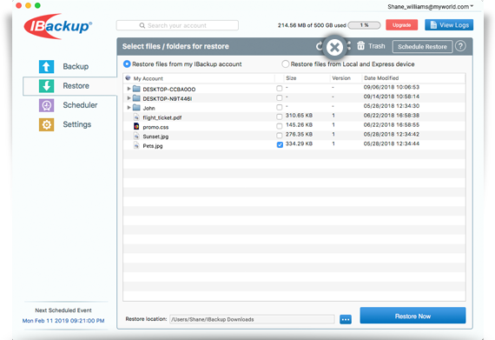This screenshot has height=340, width=495.
Task: Open the help question mark icon
Action: 460,46
